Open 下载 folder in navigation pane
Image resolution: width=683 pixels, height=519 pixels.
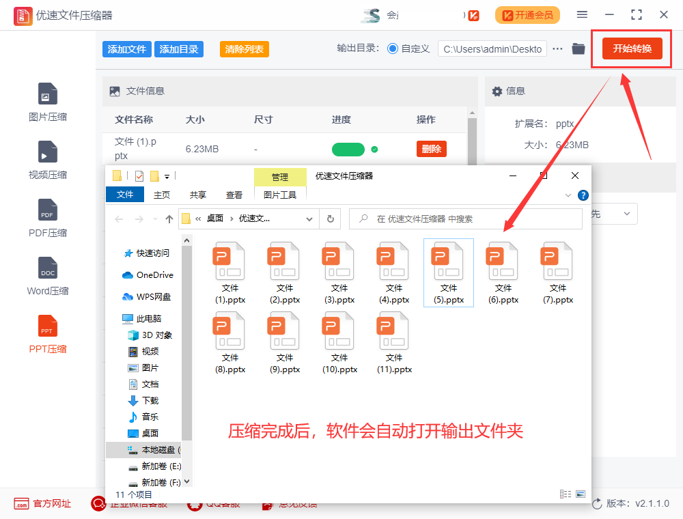point(143,400)
